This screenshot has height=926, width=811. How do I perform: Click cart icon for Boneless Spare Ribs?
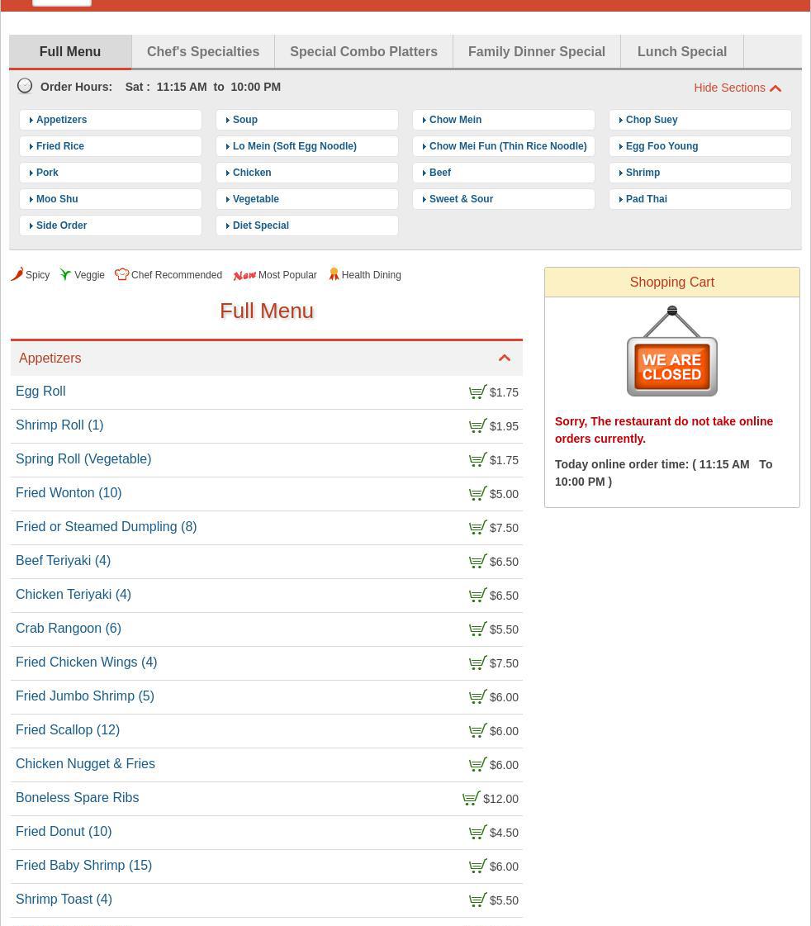click(471, 799)
